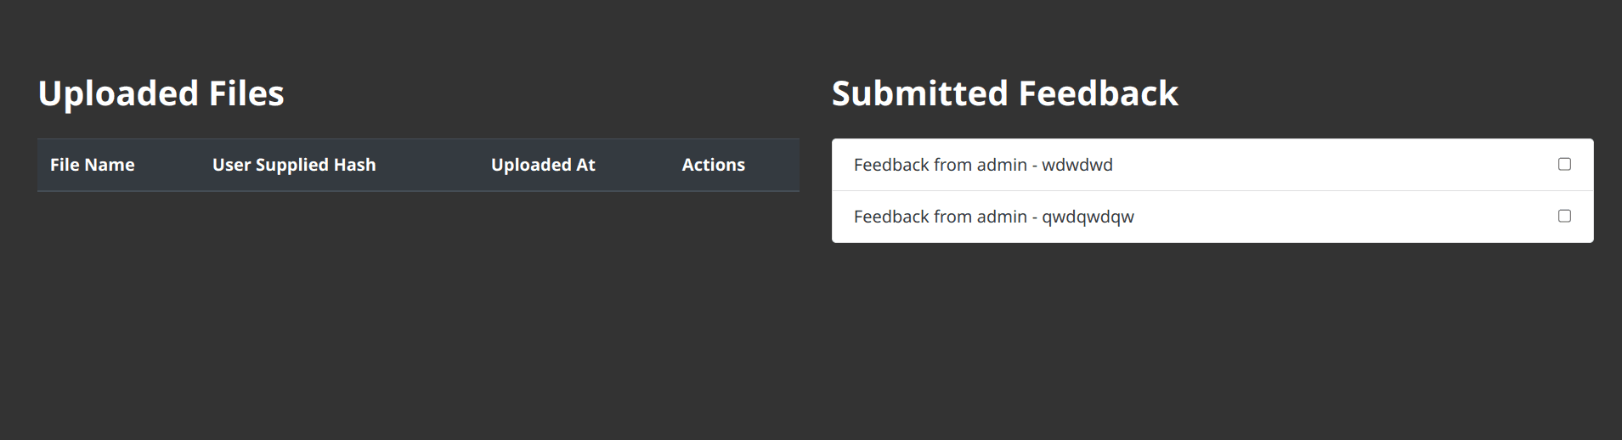Screen dimensions: 1622x440
Task: Open the second feedback entry from admin
Action: (x=993, y=217)
